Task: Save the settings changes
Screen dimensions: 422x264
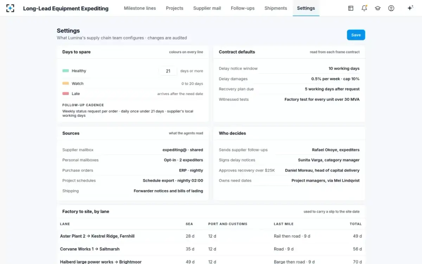Action: point(356,35)
